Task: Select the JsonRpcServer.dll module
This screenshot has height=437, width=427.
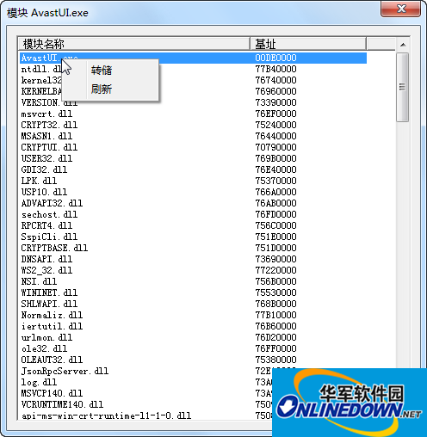Action: coord(65,371)
